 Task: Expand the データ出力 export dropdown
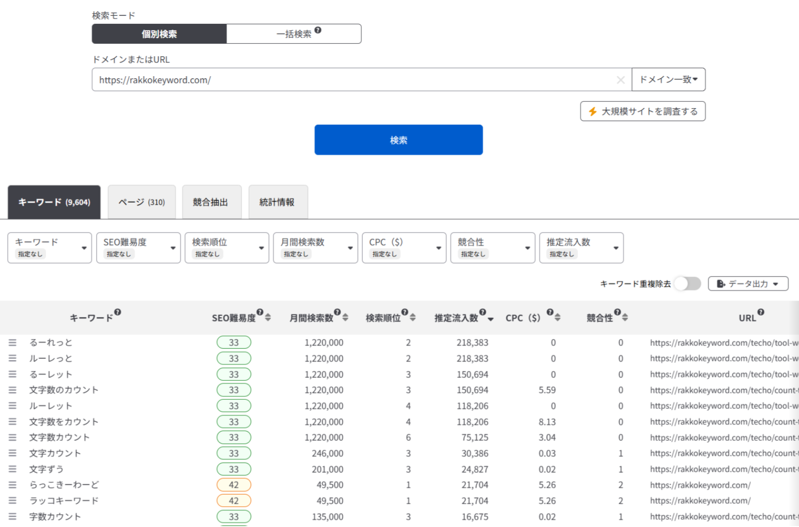pos(748,284)
